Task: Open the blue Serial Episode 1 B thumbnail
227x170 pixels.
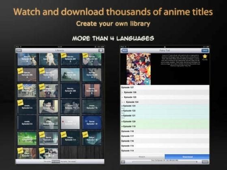Action: coord(92,123)
